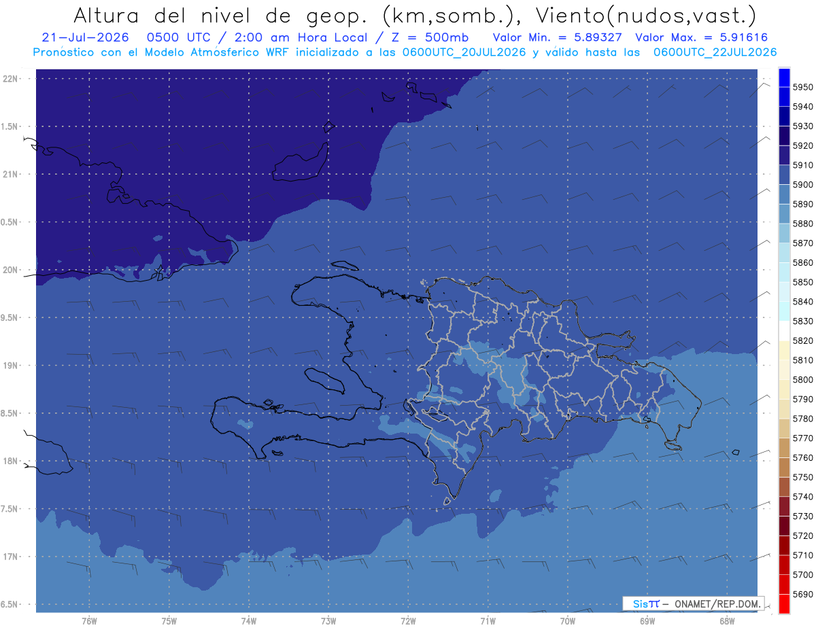Click the latitude label '18N'

[x=10, y=461]
